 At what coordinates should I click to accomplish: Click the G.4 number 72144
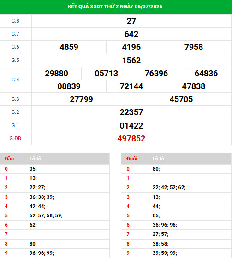point(131,86)
